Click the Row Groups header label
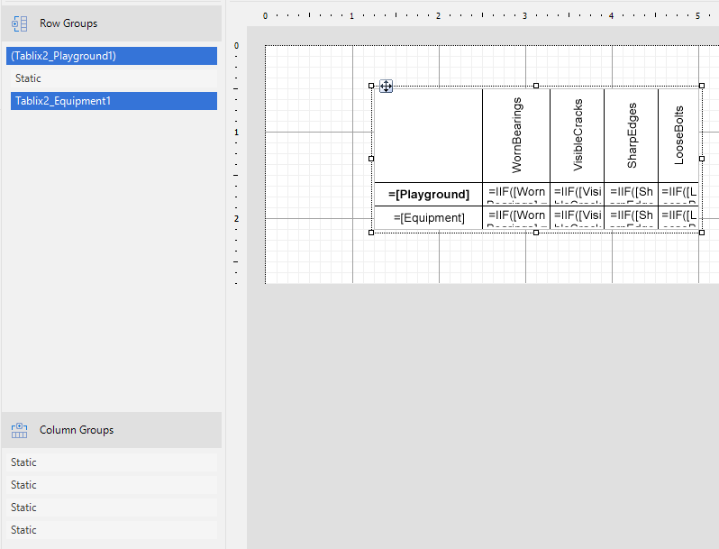Viewport: 719px width, 549px height. click(68, 23)
